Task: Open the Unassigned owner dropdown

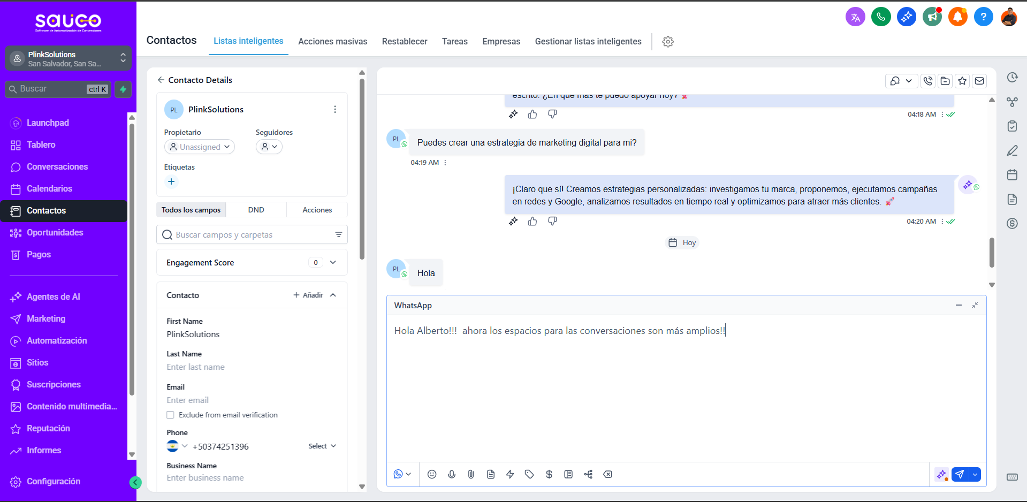Action: click(x=200, y=147)
